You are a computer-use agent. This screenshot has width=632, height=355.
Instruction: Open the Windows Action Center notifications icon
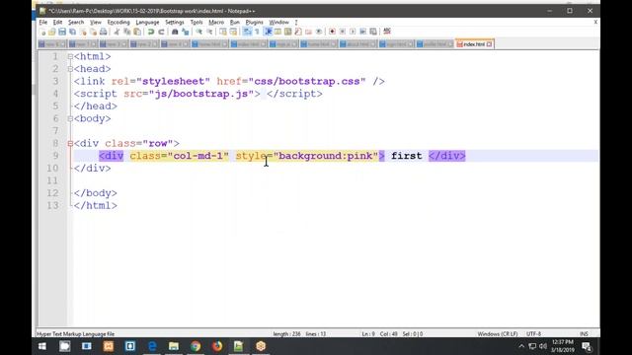click(x=587, y=346)
